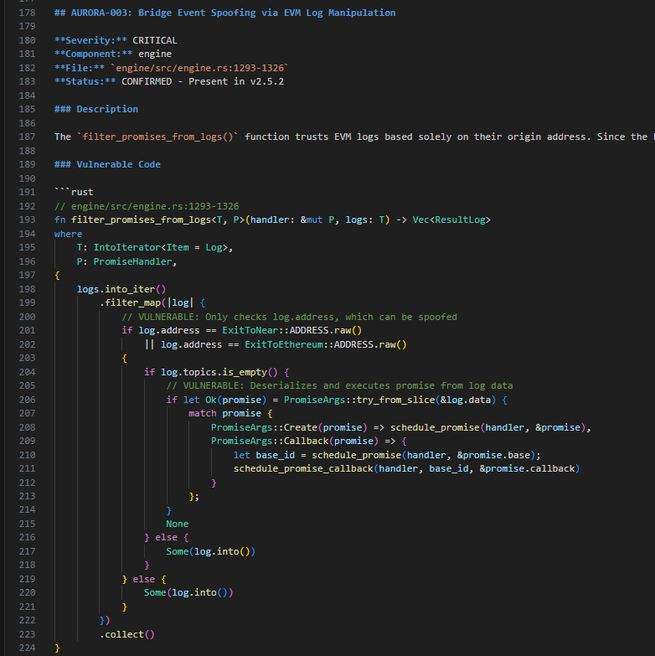Click 'log.topics.is_empty()' on line 204
This screenshot has height=656, width=655.
pos(219,372)
